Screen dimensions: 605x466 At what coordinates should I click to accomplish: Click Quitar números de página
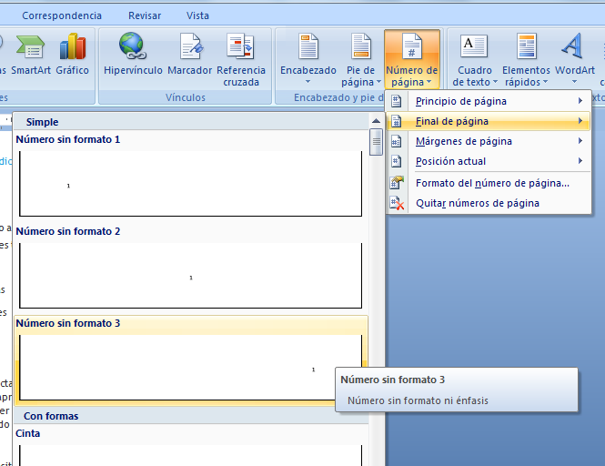477,203
